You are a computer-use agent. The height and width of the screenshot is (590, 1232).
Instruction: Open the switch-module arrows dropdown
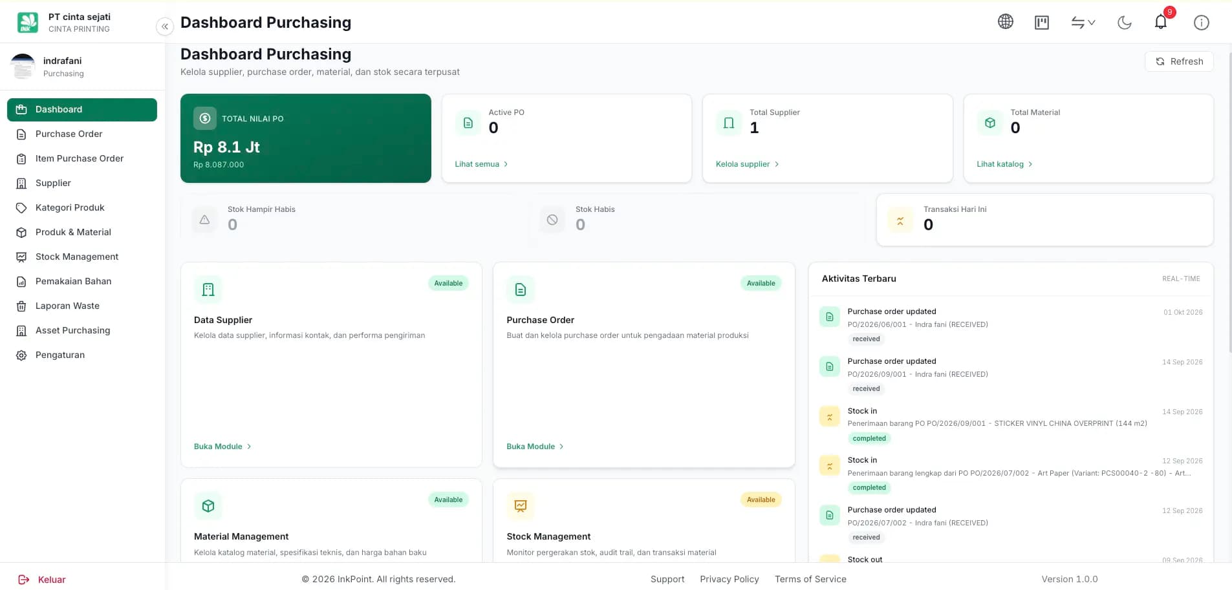click(x=1083, y=23)
